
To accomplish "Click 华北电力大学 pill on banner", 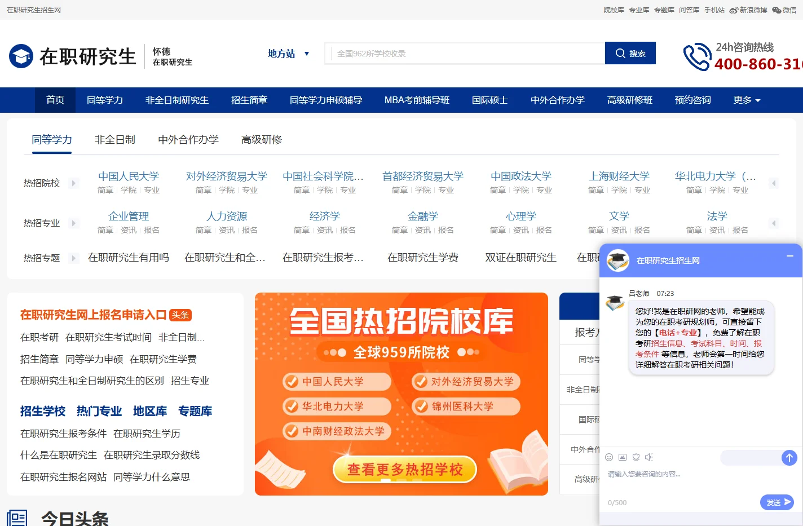I will (x=337, y=406).
